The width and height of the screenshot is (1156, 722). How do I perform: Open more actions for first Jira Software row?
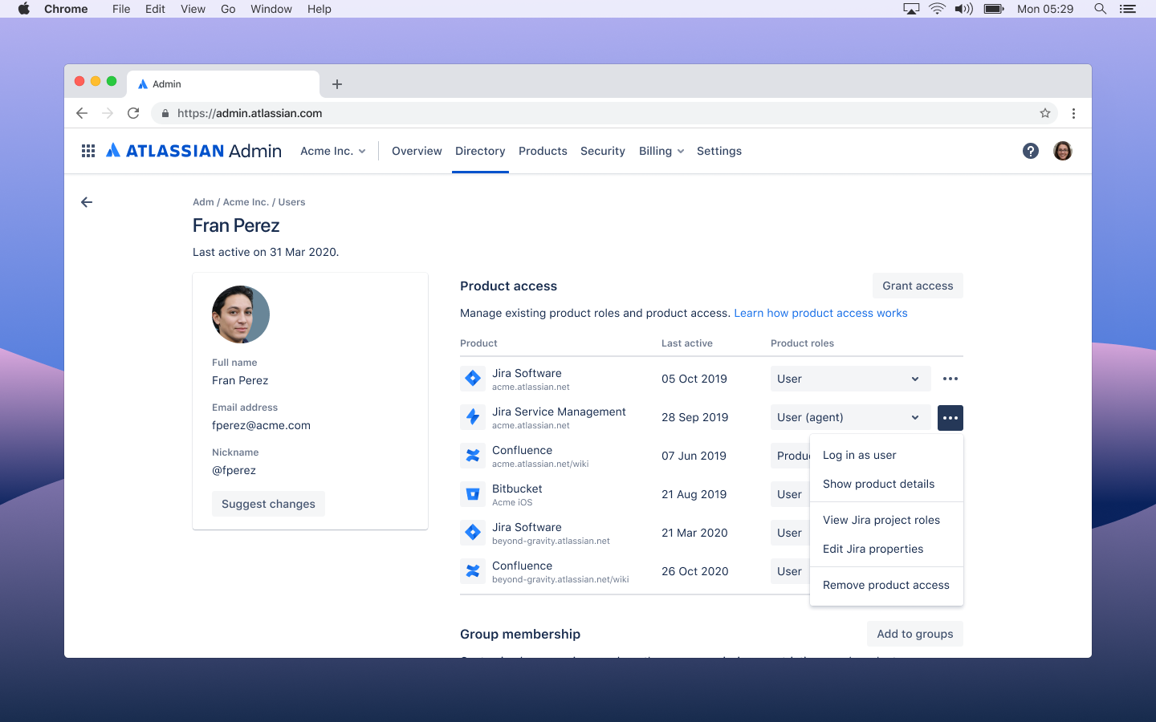click(x=950, y=379)
